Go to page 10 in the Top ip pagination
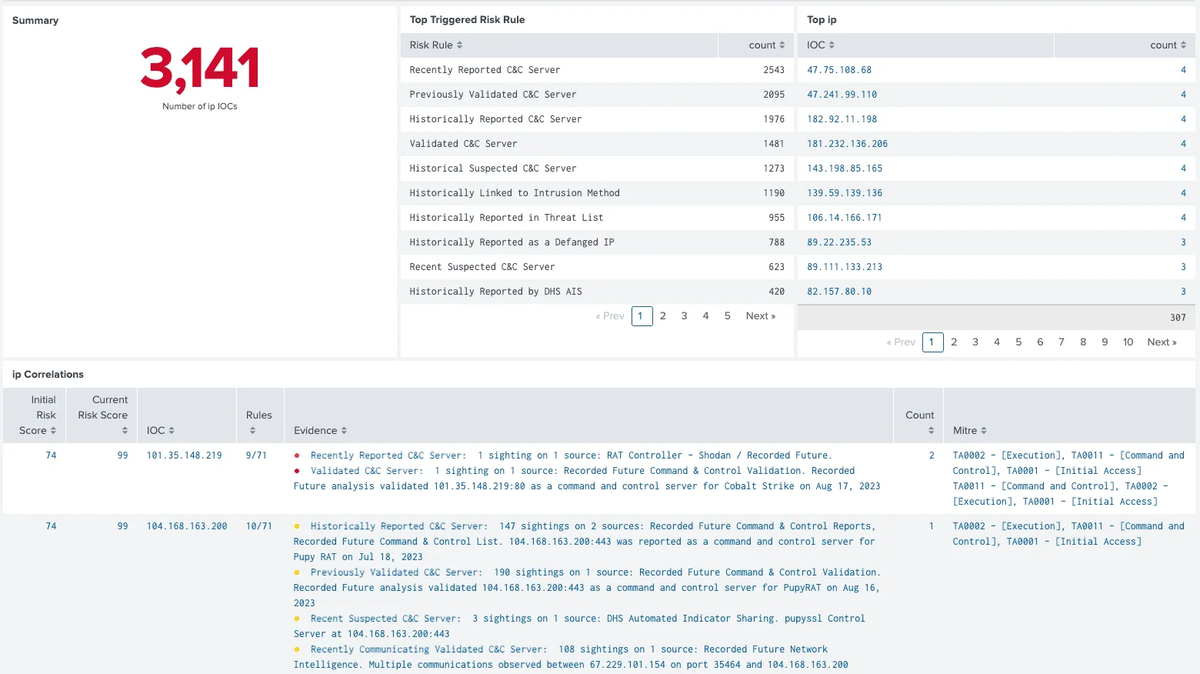The height and width of the screenshot is (674, 1200). tap(1128, 342)
